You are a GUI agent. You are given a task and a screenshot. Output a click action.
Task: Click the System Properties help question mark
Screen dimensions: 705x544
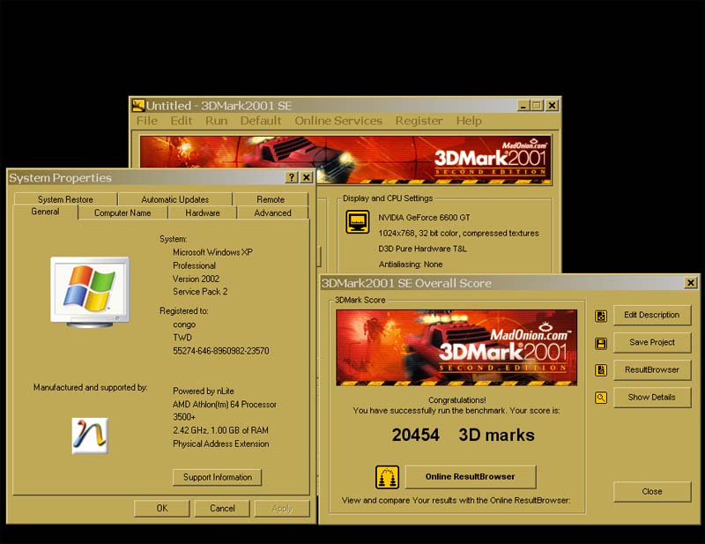coord(292,177)
